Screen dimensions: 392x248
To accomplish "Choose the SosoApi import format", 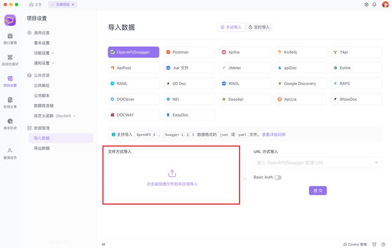I will click(x=245, y=99).
